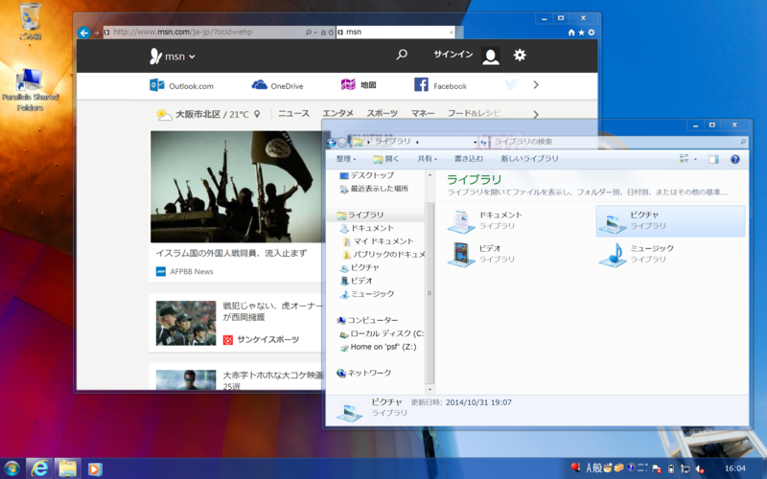Click the location pin next to weather
The image size is (767, 479).
coord(257,114)
